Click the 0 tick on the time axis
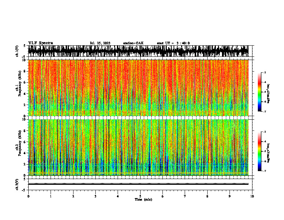 [28, 196]
